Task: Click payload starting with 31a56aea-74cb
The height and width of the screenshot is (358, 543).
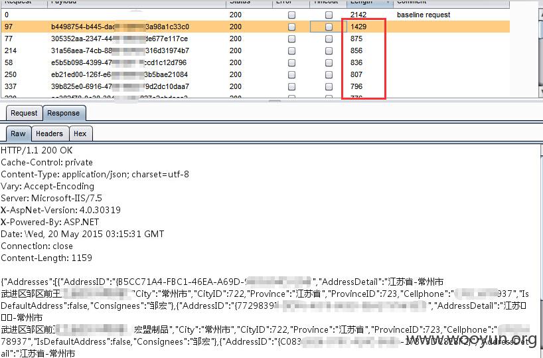Action: [x=120, y=50]
